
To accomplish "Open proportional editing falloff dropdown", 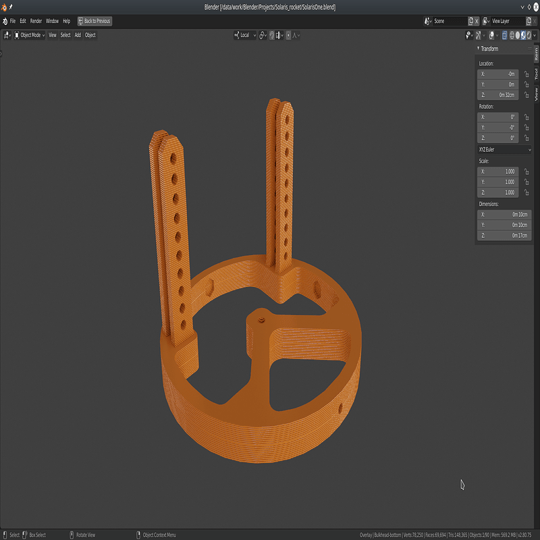I will (296, 35).
